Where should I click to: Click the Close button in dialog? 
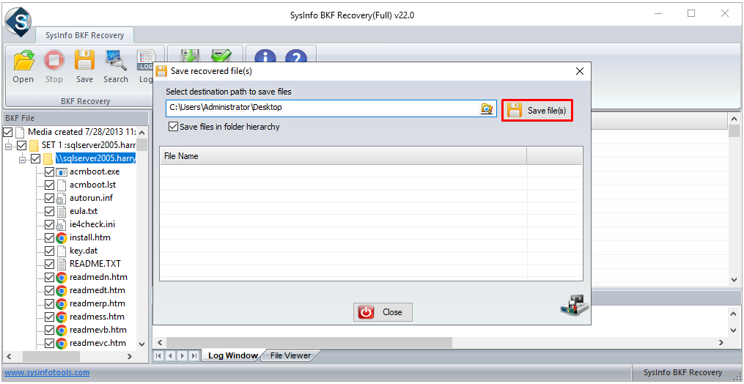[383, 312]
